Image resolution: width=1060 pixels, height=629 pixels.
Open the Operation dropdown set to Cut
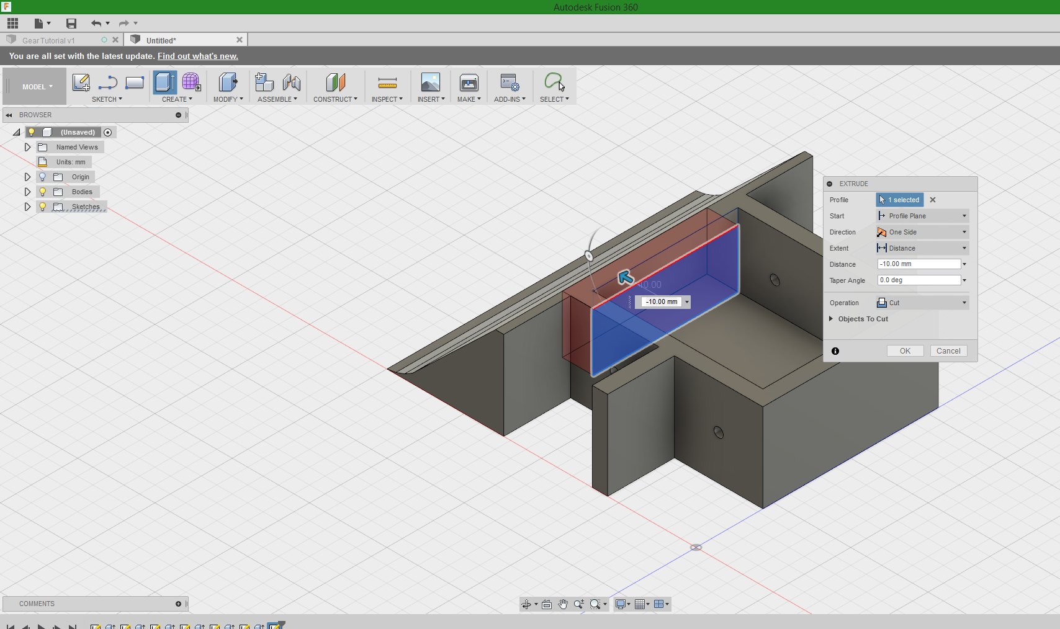click(922, 303)
